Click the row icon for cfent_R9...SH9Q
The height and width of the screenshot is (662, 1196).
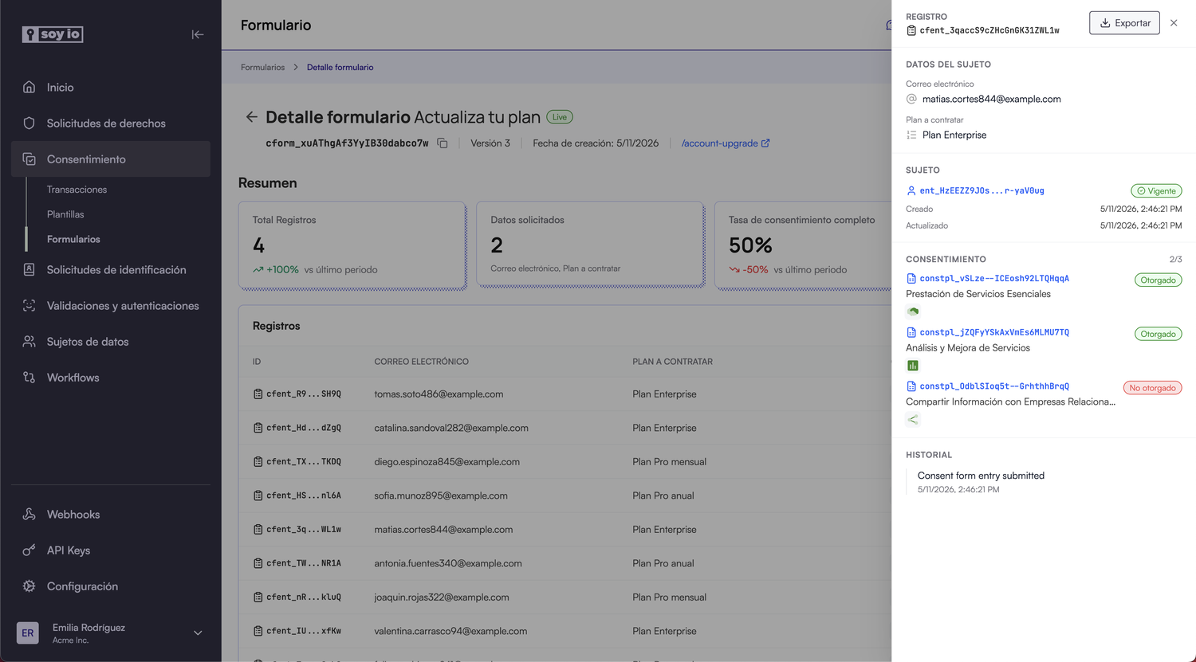pyautogui.click(x=258, y=394)
